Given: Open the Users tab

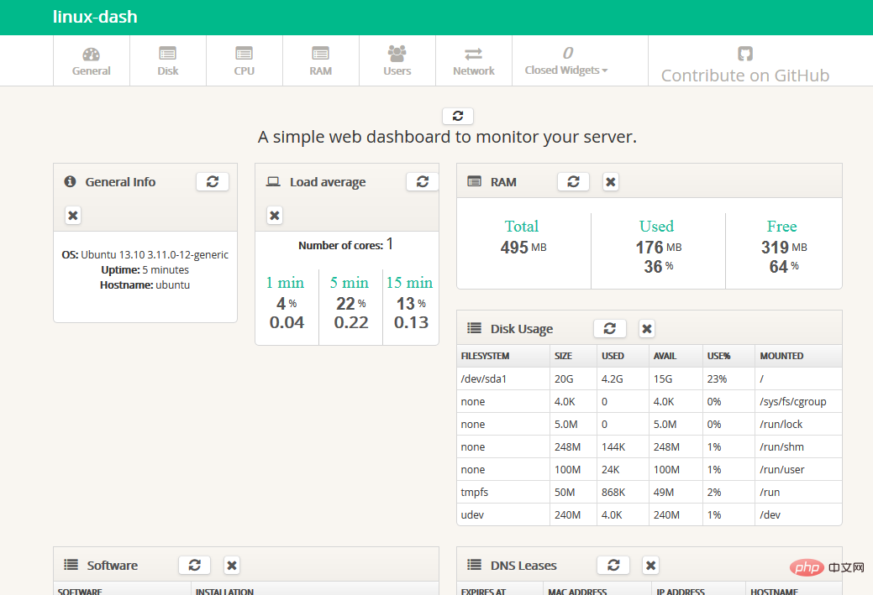Looking at the screenshot, I should pyautogui.click(x=397, y=61).
